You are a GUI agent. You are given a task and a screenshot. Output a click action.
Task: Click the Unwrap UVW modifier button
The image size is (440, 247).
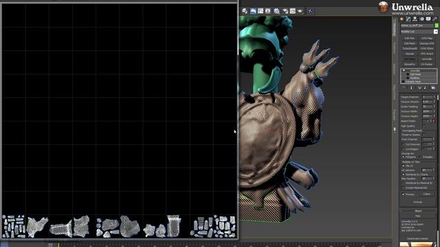coord(427,43)
